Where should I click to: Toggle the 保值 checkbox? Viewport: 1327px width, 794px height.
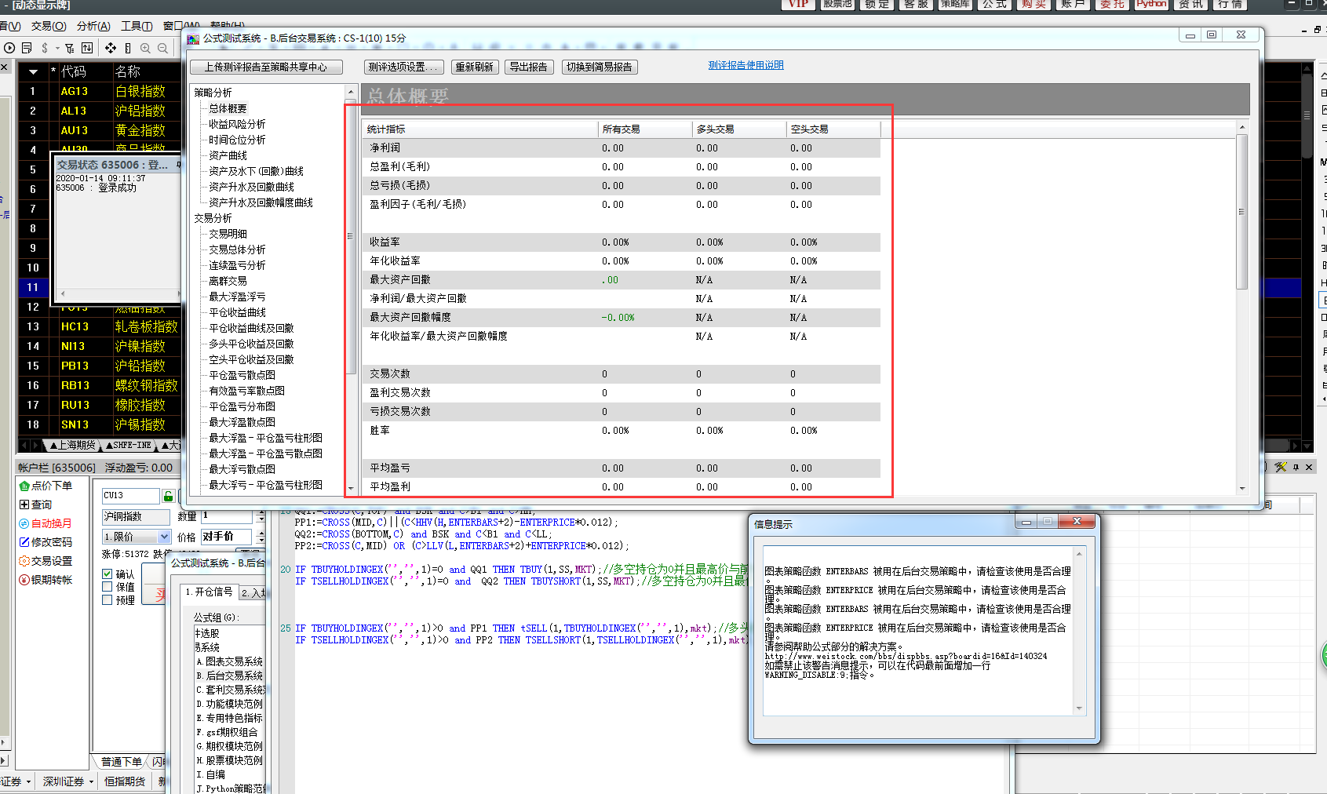[108, 587]
